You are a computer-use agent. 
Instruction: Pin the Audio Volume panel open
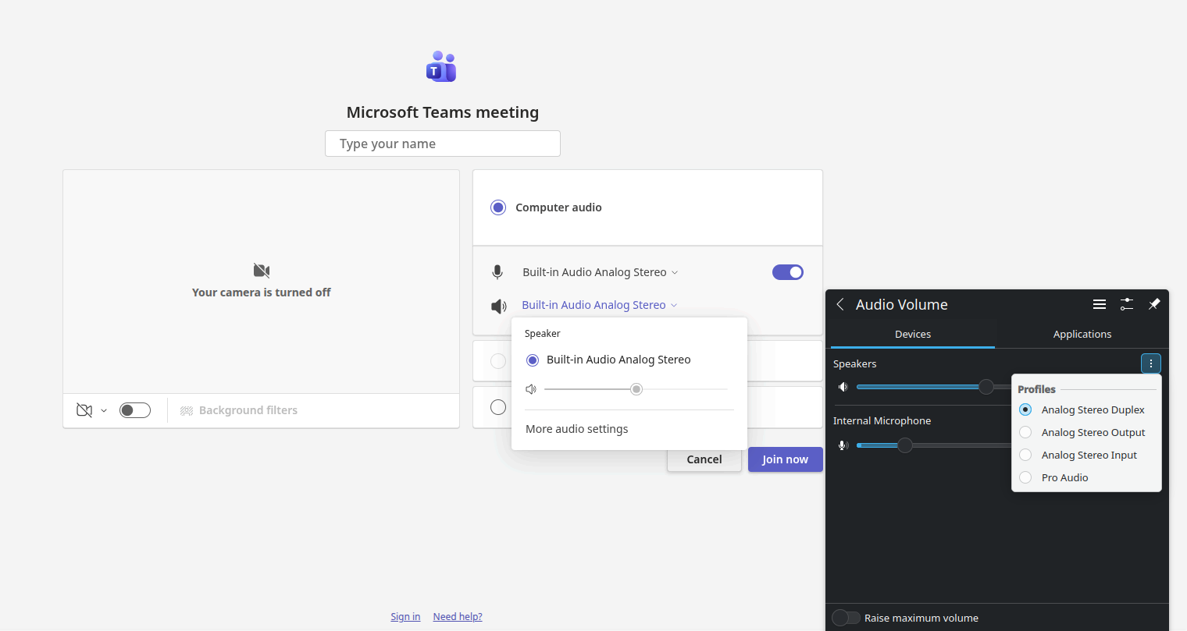pyautogui.click(x=1154, y=304)
